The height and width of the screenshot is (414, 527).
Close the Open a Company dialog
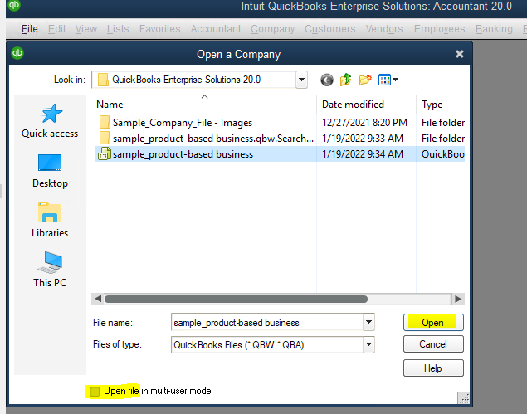(460, 54)
